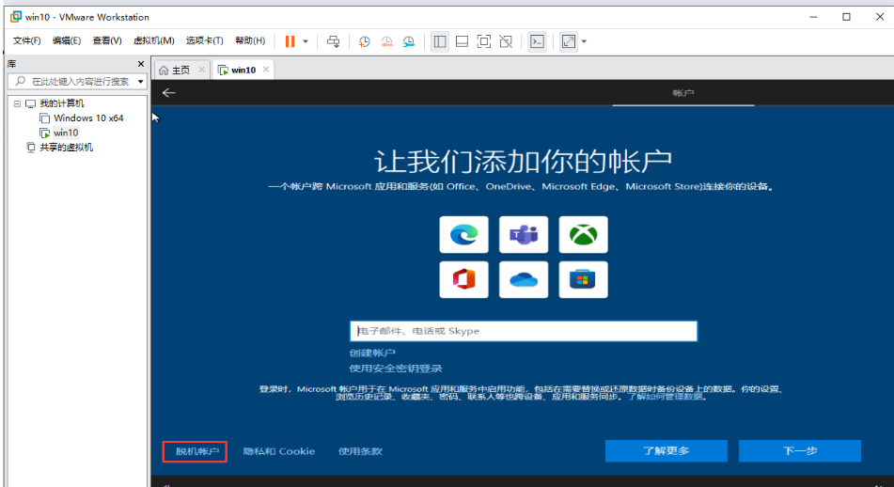Switch to the win10 tab
894x487 pixels.
[x=243, y=71]
